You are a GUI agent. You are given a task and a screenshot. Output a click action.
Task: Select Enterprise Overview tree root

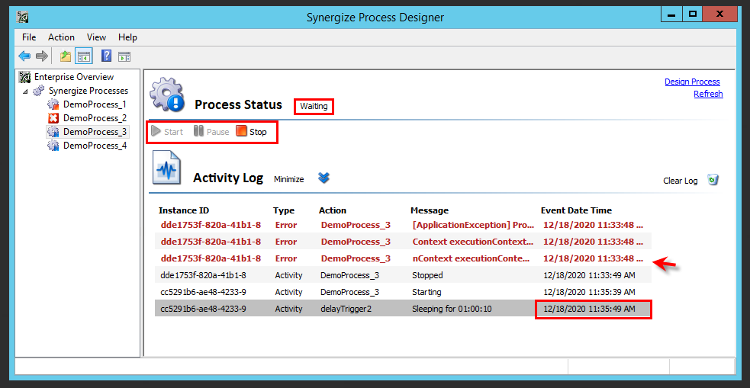[x=74, y=77]
